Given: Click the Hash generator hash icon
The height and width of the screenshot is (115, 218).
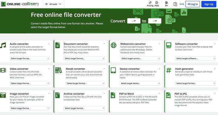Looking at the screenshot, I should click(169, 70).
